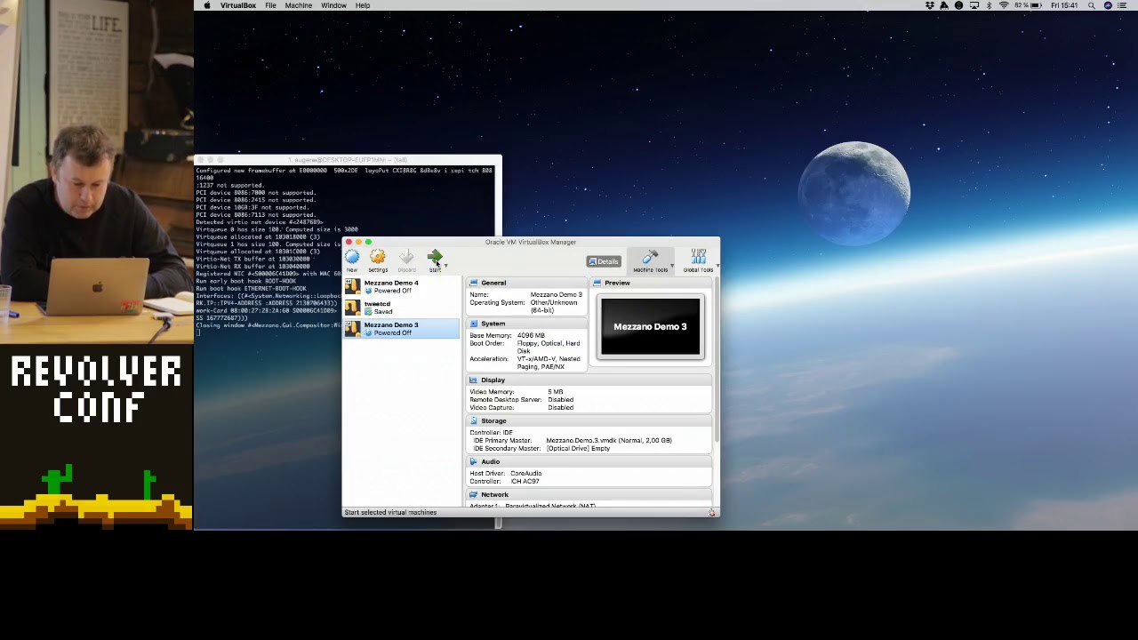Click the Display monitor icon
Viewport: 1138px width, 640px height.
pyautogui.click(x=473, y=380)
